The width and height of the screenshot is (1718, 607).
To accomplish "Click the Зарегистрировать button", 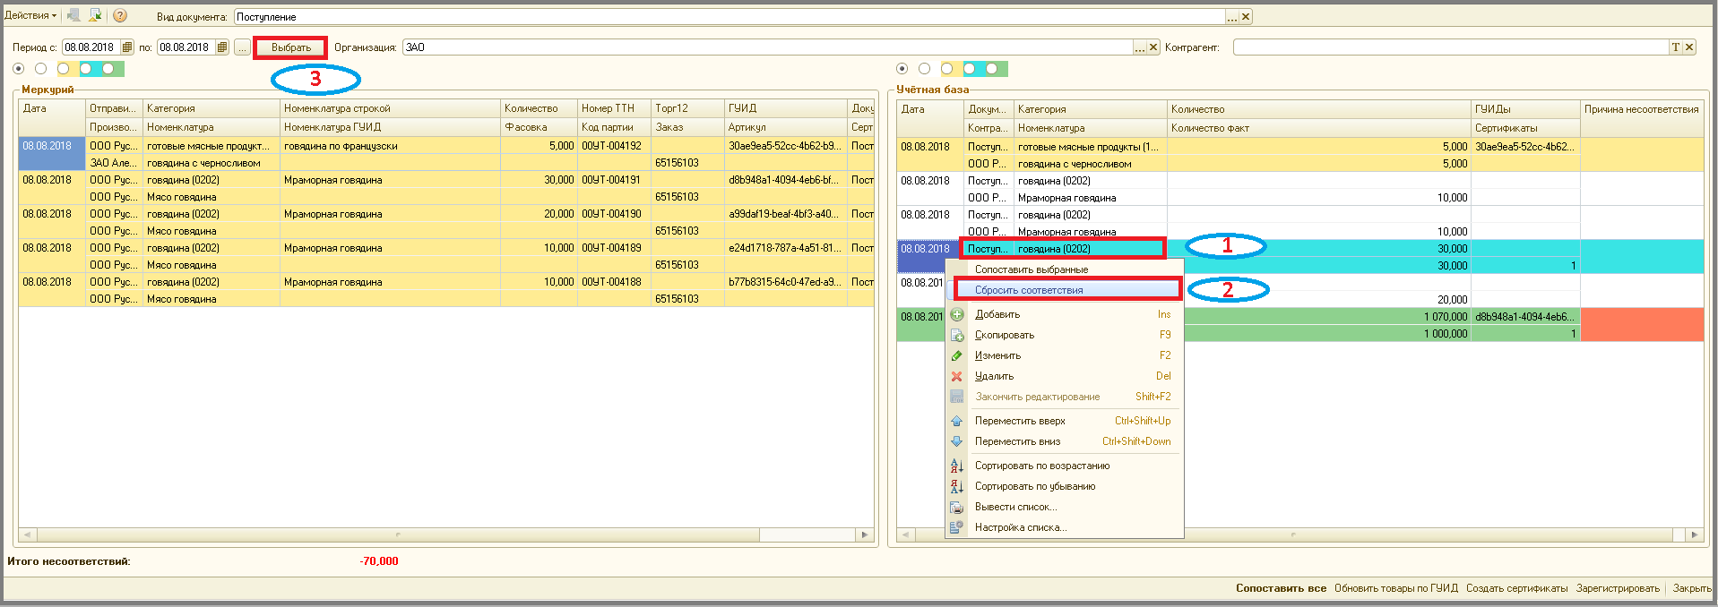I will (x=1618, y=588).
